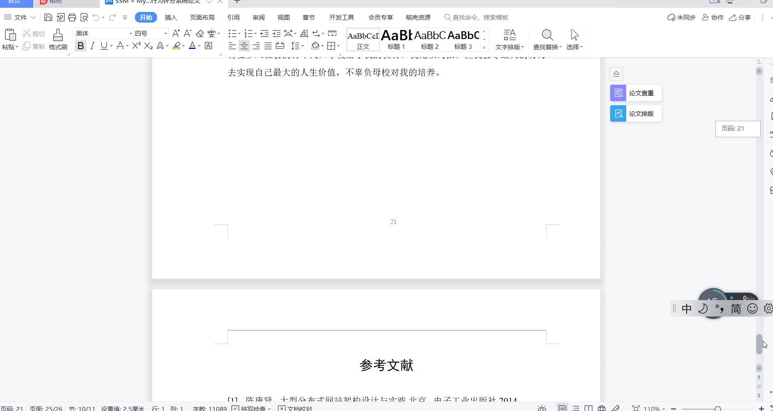Apply distributed alignment
The image size is (773, 411).
pyautogui.click(x=280, y=46)
